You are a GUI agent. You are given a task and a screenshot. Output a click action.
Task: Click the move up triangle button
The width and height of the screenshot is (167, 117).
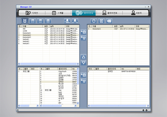83,57
